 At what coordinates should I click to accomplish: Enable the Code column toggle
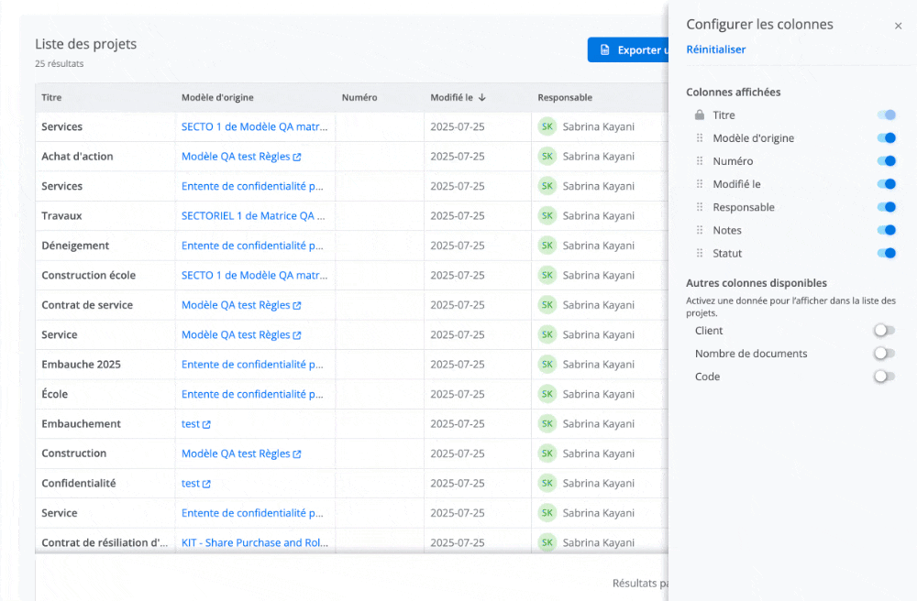884,377
